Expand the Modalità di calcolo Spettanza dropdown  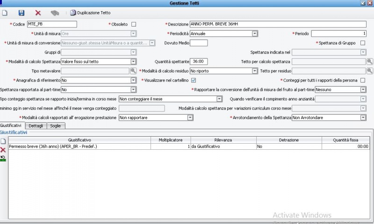coord(134,62)
